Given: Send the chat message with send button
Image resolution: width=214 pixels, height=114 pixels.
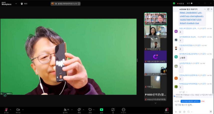Looking at the screenshot, I should pyautogui.click(x=211, y=112).
